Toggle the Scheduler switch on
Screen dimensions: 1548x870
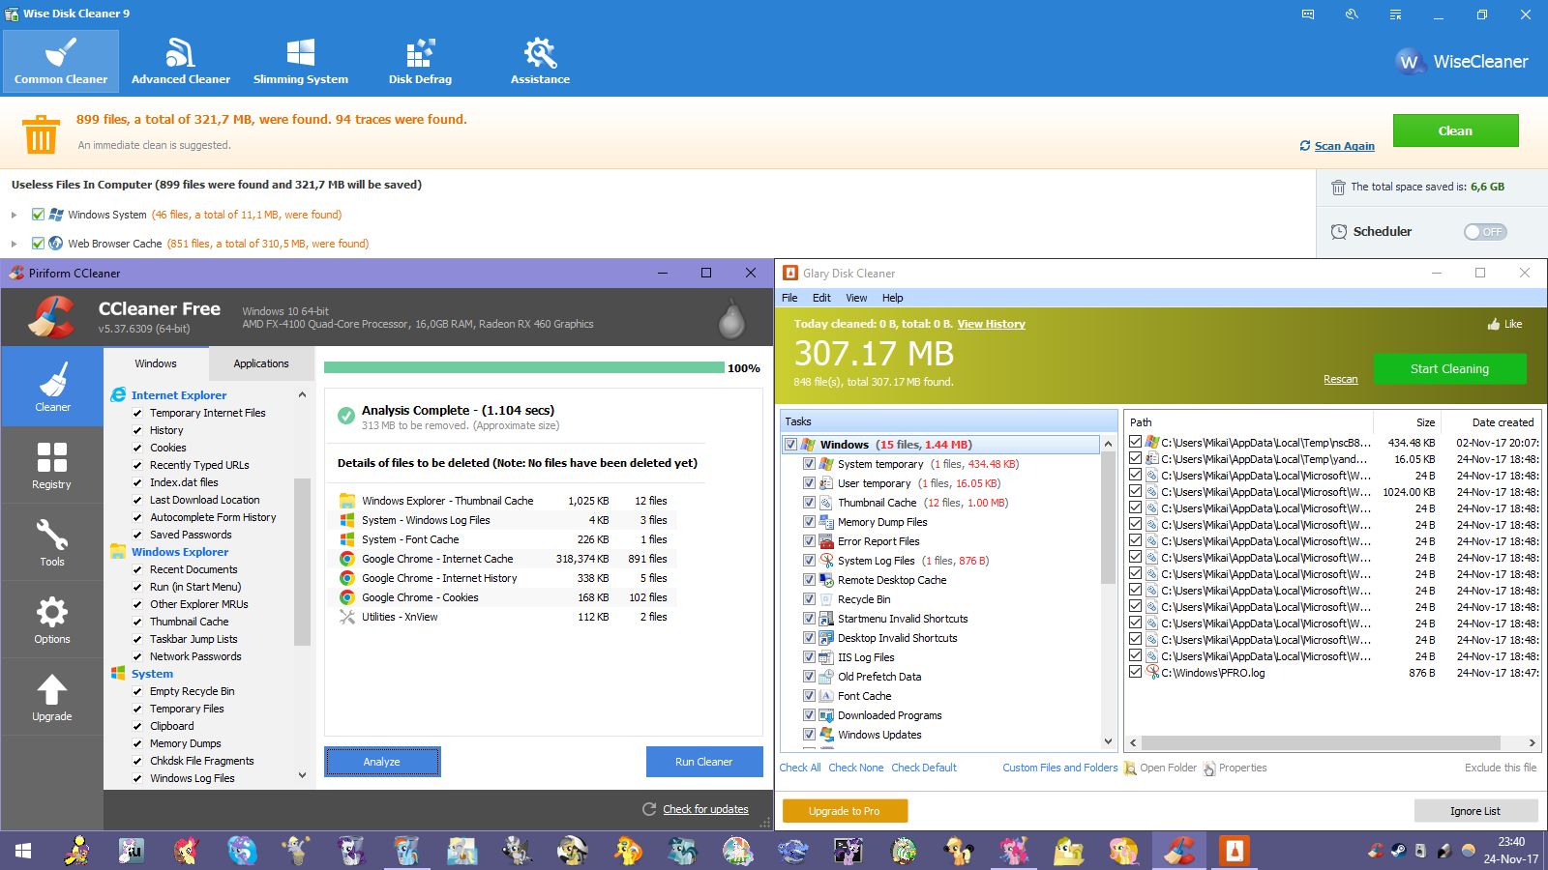(1484, 232)
